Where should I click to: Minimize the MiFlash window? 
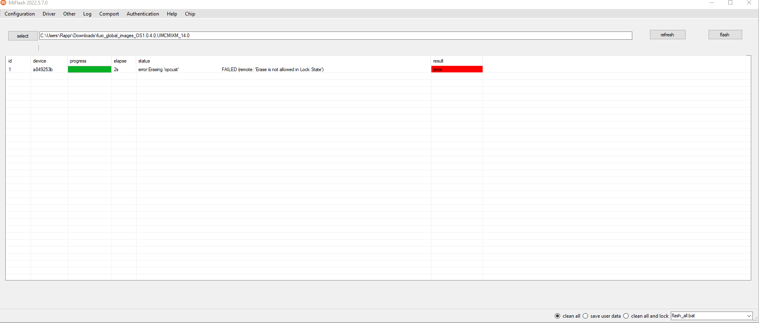click(712, 3)
